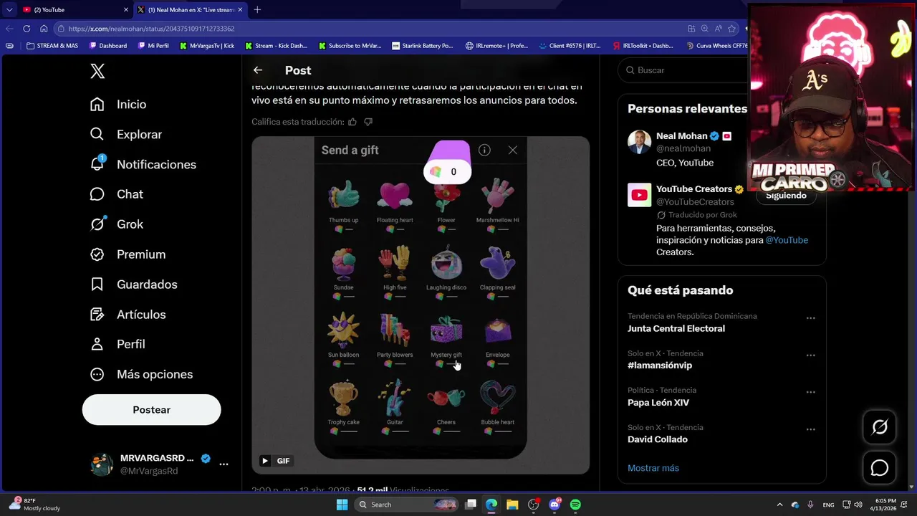Open the floating Grok button
The height and width of the screenshot is (516, 917).
point(880,427)
